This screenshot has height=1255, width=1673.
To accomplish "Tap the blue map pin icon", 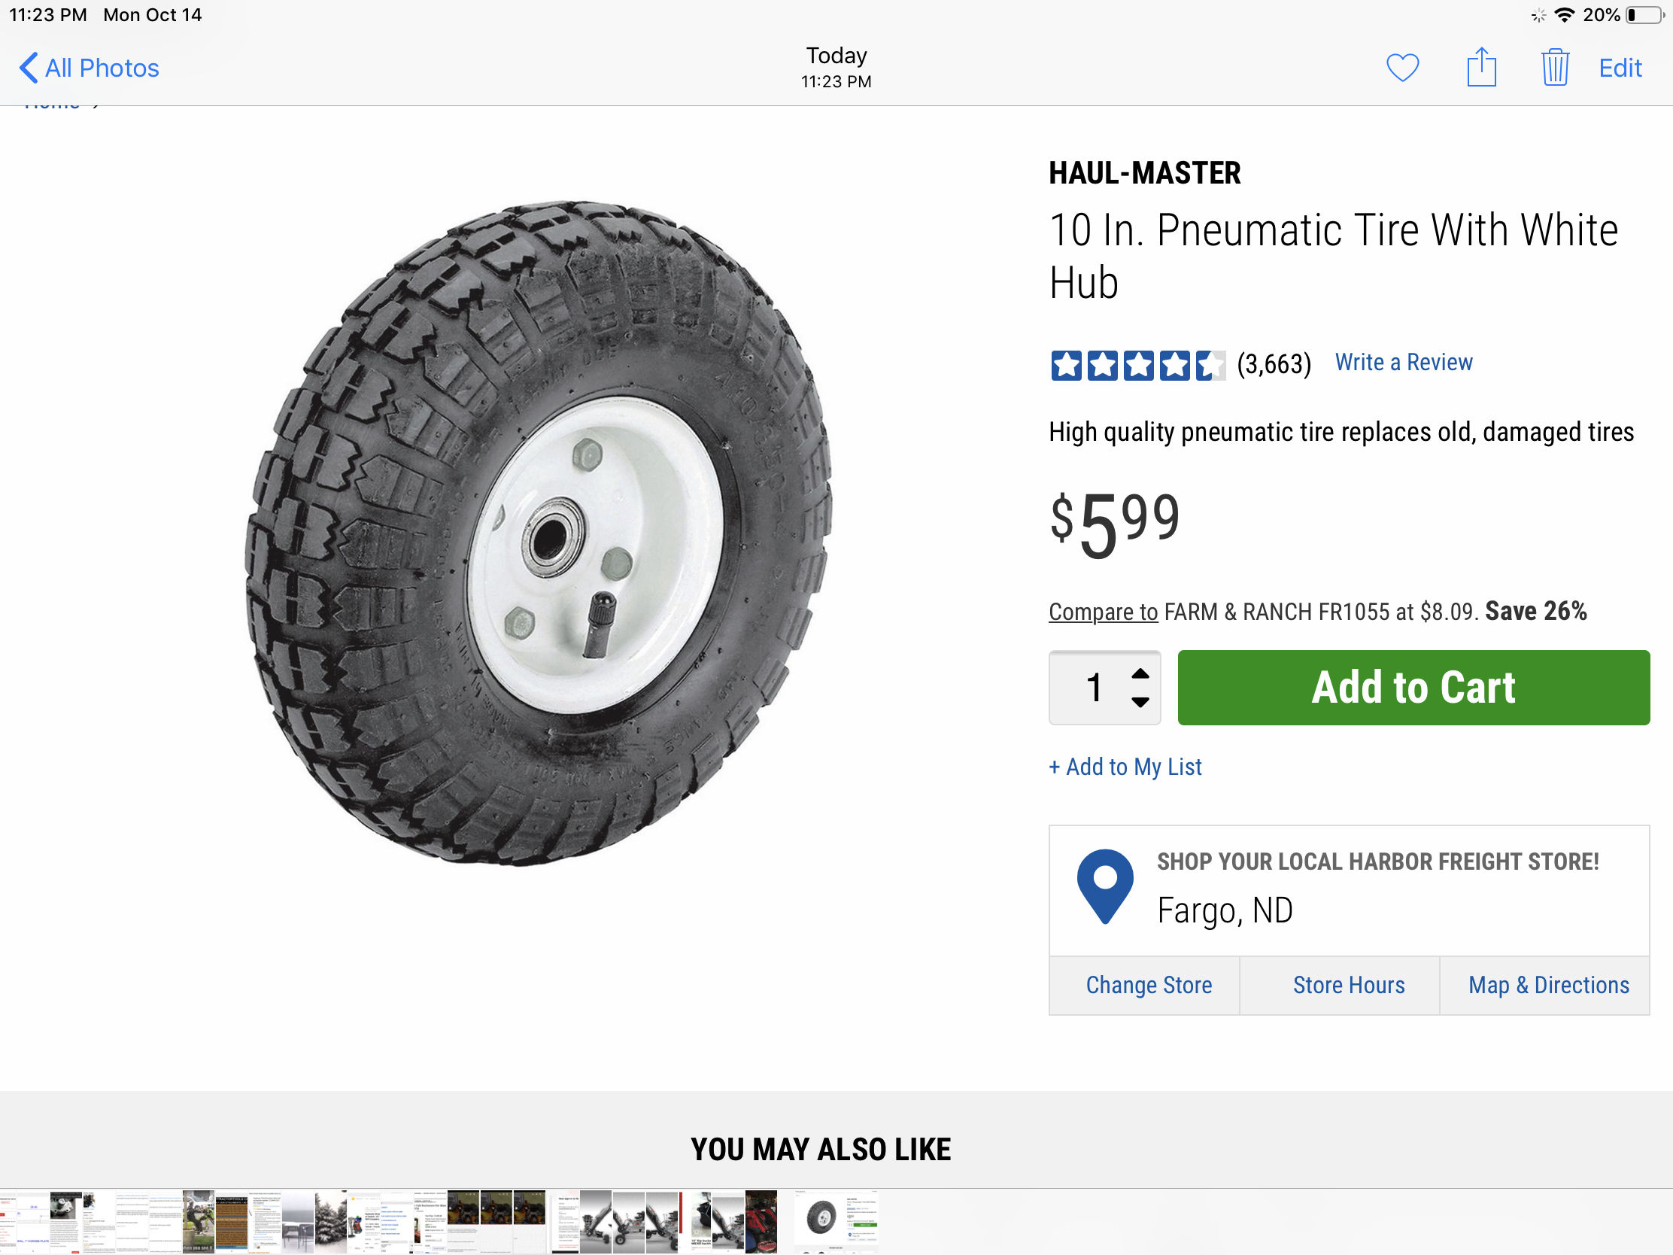I will click(1105, 885).
